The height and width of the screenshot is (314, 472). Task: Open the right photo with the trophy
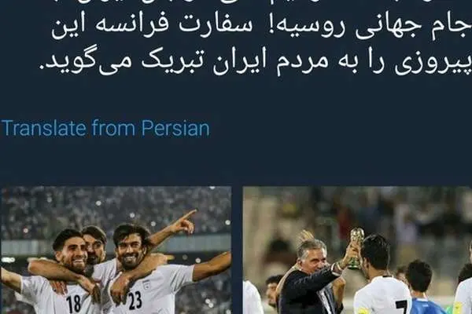point(357,250)
